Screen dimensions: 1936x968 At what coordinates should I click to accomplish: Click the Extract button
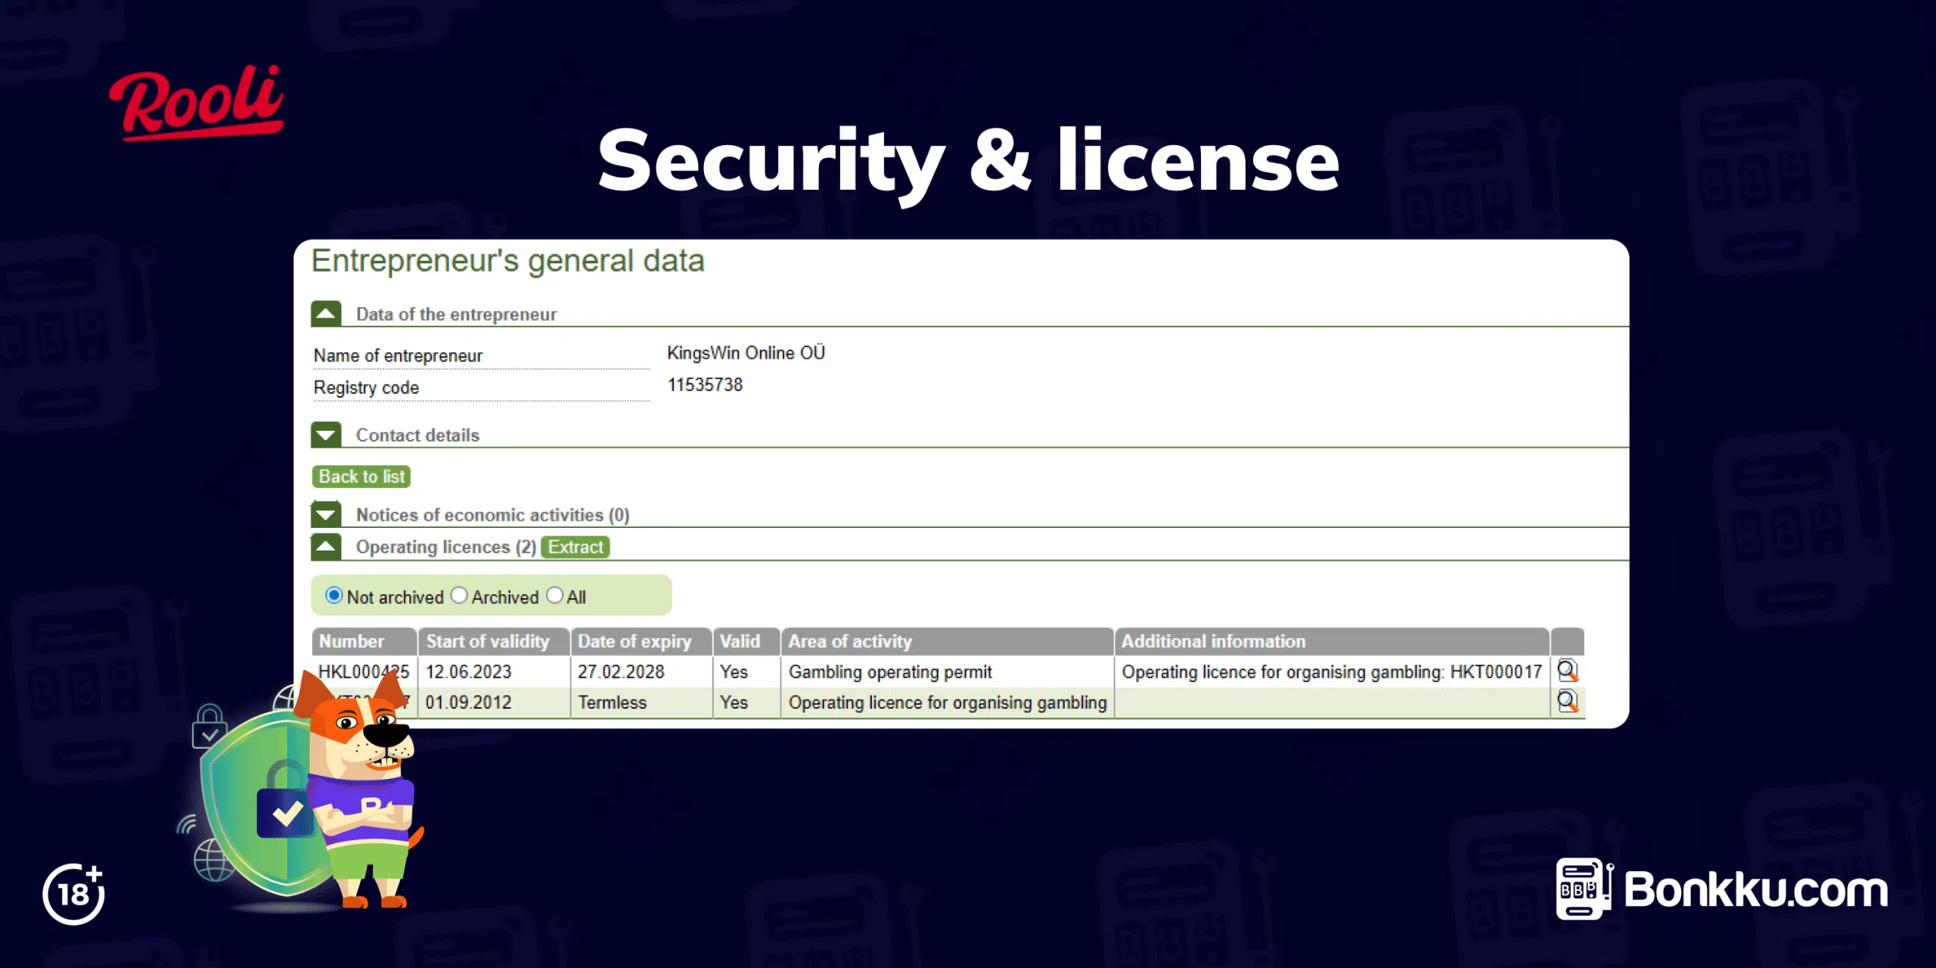[576, 547]
